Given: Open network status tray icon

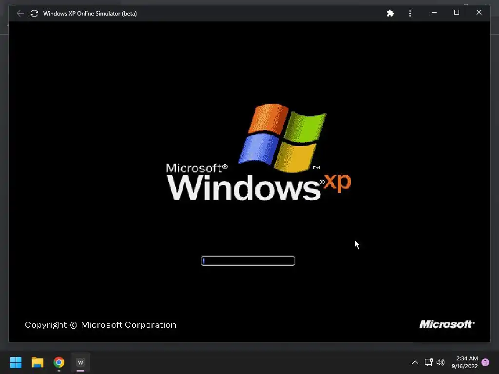Looking at the screenshot, I should [429, 362].
